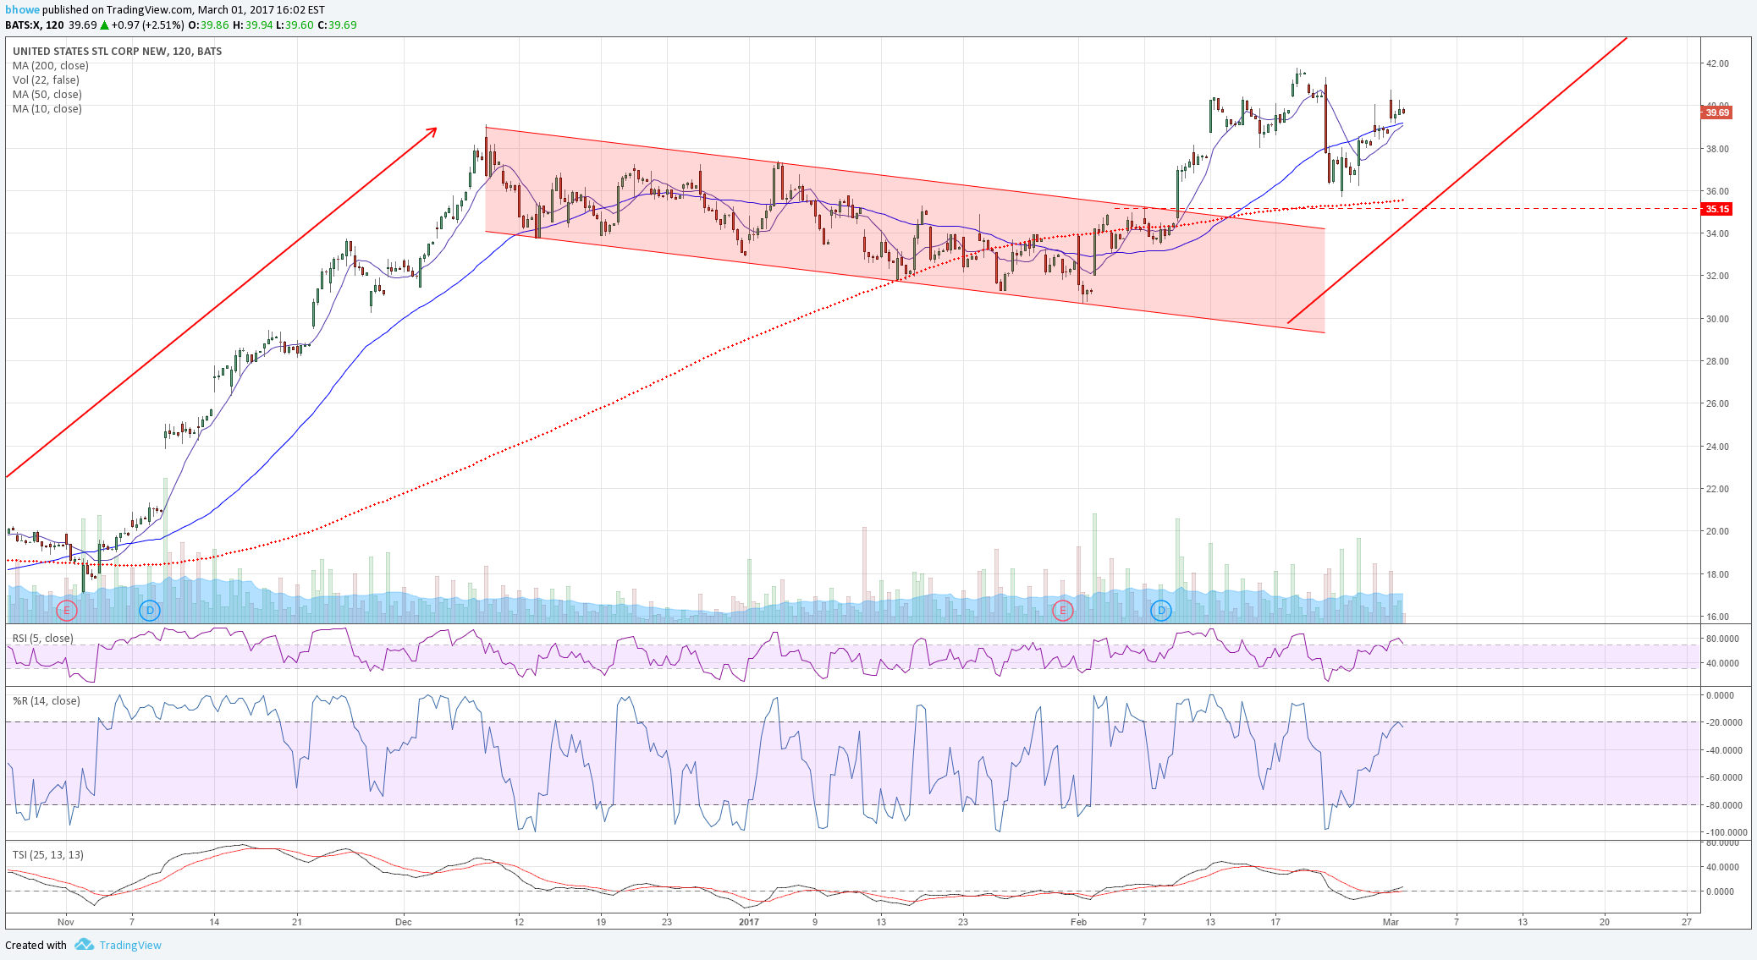The image size is (1757, 960).
Task: Click the red 35.15 price level tag
Action: pos(1716,209)
